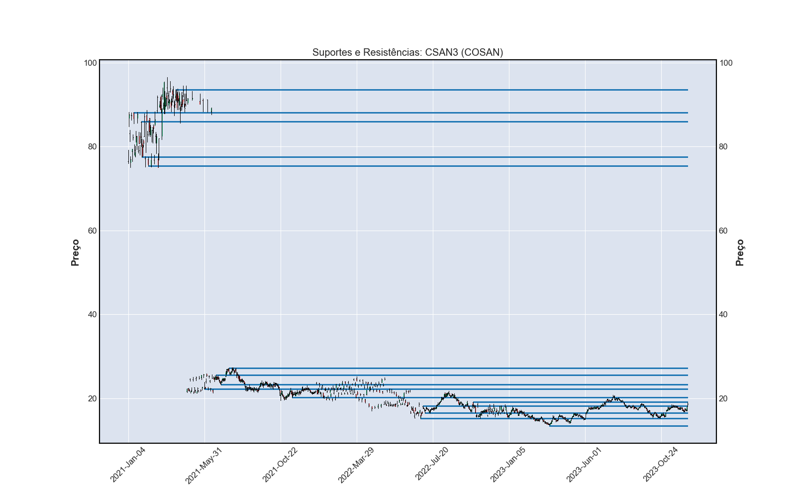Click the left y-axis tick label 40
The width and height of the screenshot is (796, 498).
pos(92,315)
